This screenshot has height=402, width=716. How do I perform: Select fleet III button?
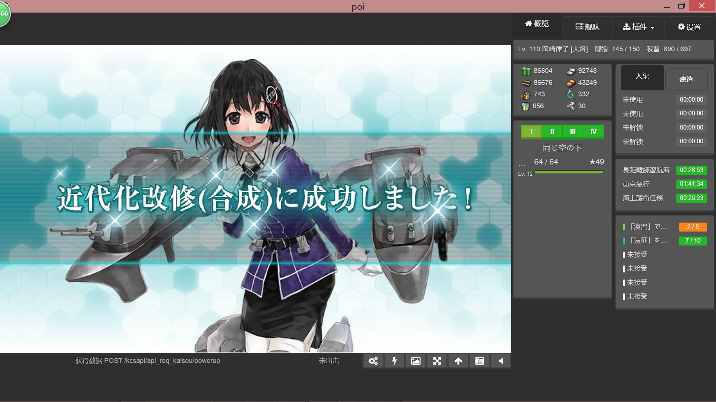[573, 132]
